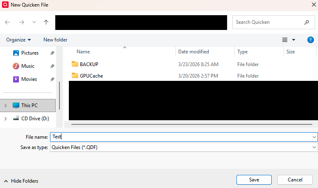Expand the This PC tree node
This screenshot has width=318, height=188.
click(x=5, y=105)
